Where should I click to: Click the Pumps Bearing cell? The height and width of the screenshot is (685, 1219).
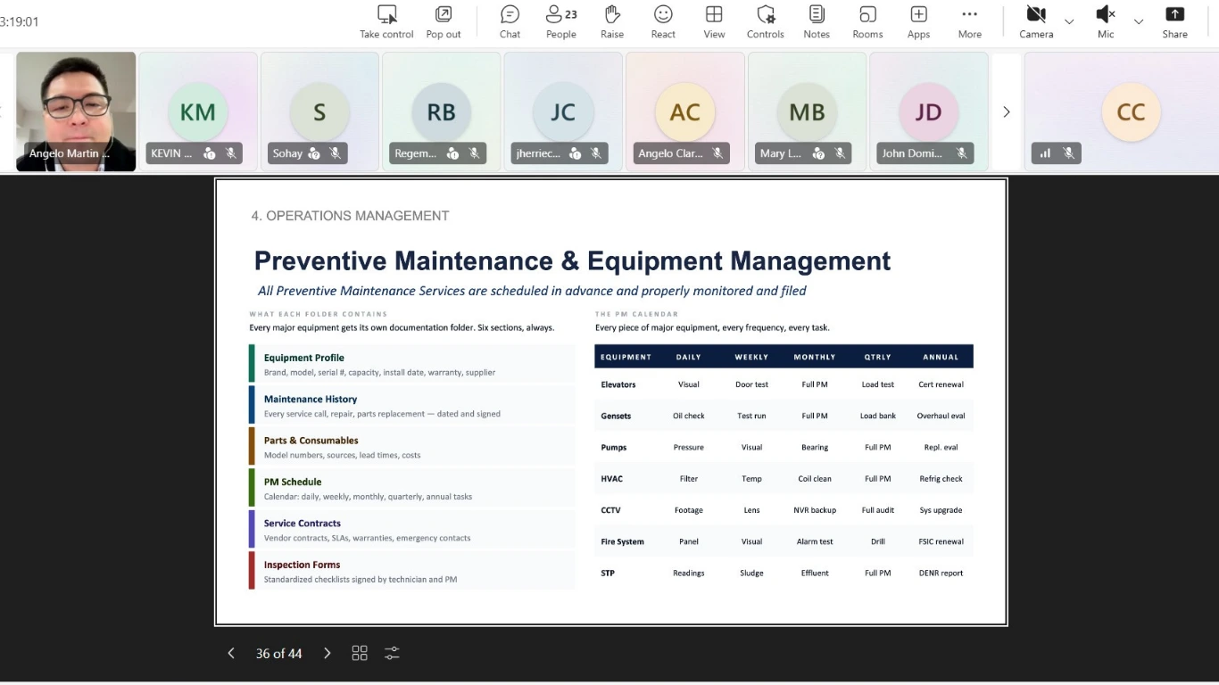point(815,448)
